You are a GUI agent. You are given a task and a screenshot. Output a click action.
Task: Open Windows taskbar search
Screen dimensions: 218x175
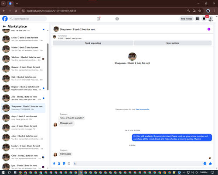pyautogui.click(x=9, y=172)
